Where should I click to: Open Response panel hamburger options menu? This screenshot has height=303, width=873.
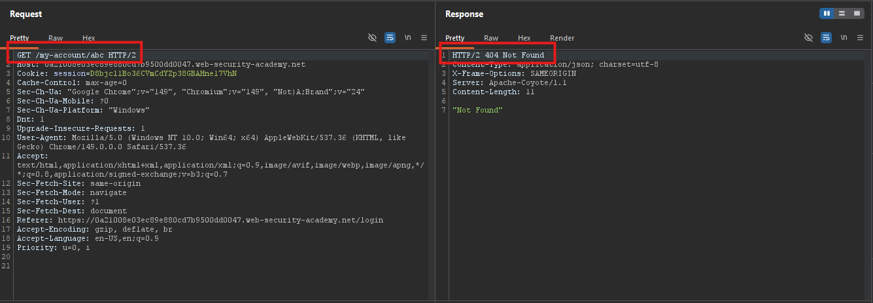[859, 38]
